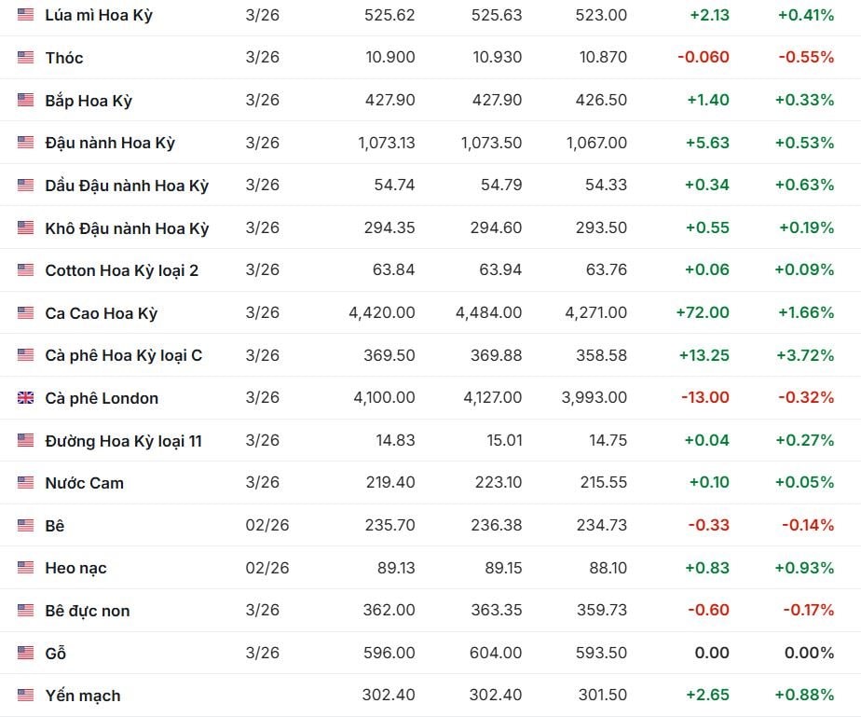Select the Dầu Đậu nành Hoa Kỳ link

click(x=127, y=186)
